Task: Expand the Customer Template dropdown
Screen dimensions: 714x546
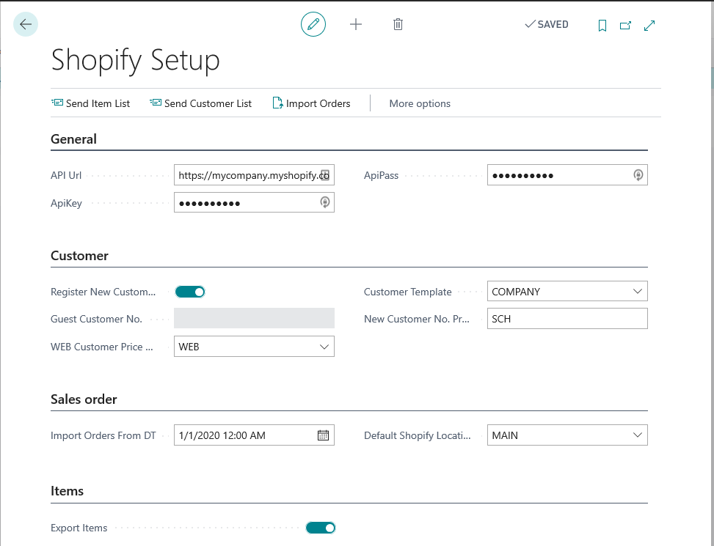Action: coord(637,292)
